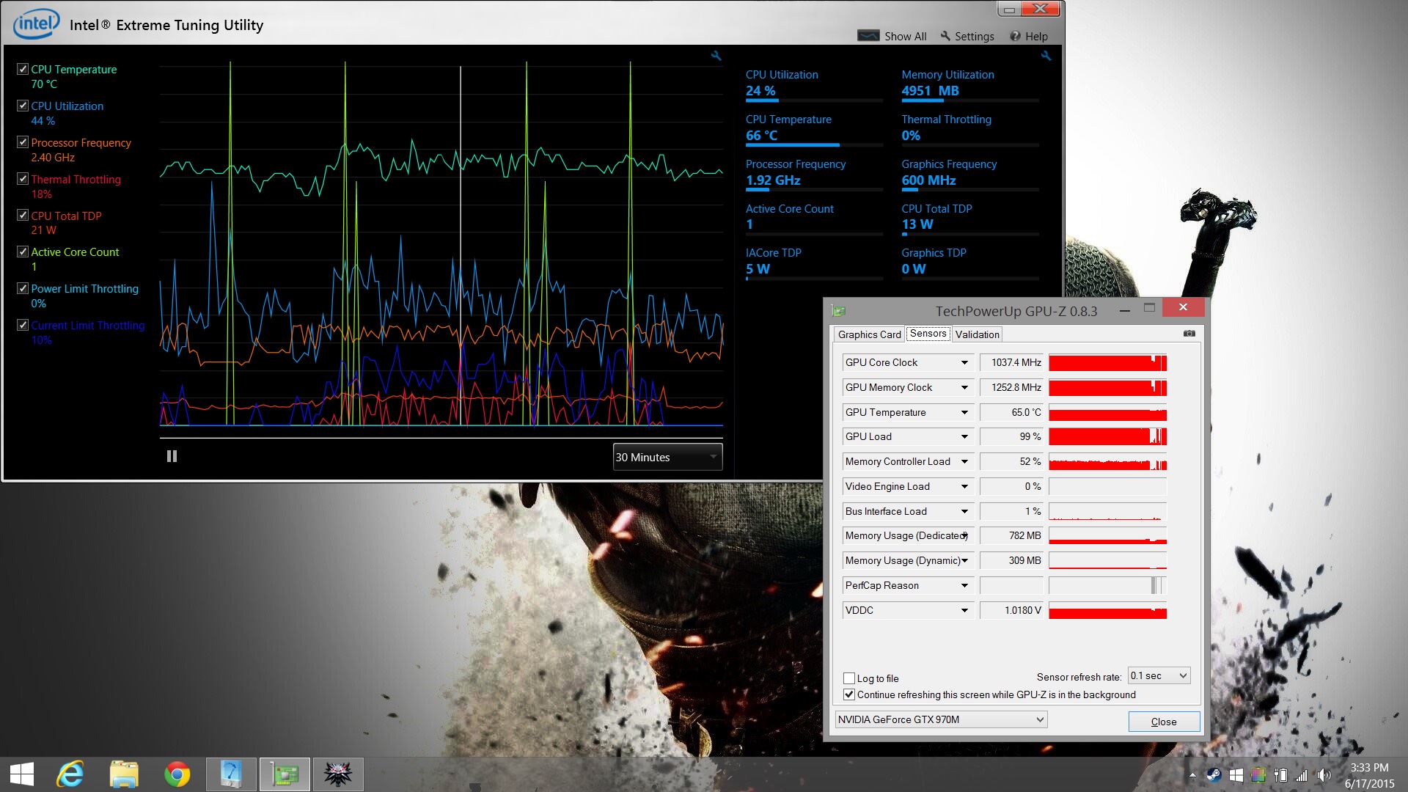Screen dimensions: 1408x792
Task: Click GPU Temperature 65.0 °C value field
Action: [1011, 412]
